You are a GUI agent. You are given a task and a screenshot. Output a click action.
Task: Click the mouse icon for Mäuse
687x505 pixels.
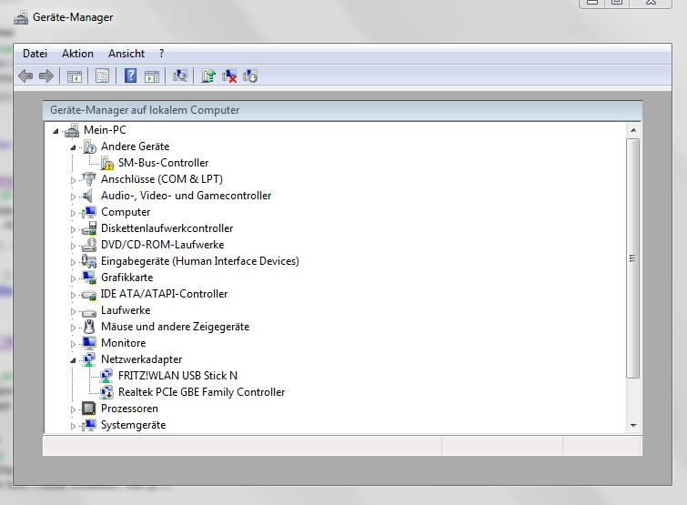pos(89,327)
